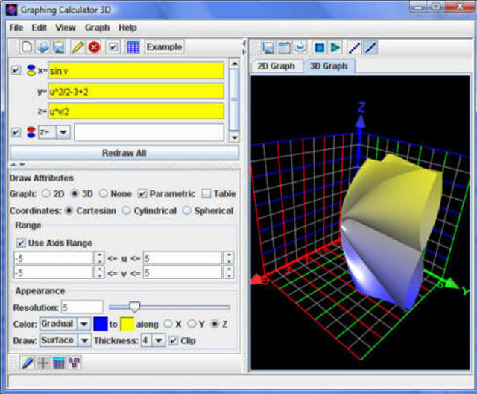Open the z= equation type dropdown

63,132
